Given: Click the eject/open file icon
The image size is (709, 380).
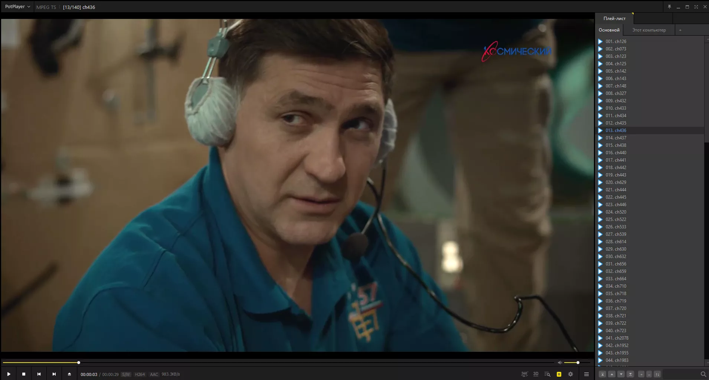Looking at the screenshot, I should (x=69, y=374).
